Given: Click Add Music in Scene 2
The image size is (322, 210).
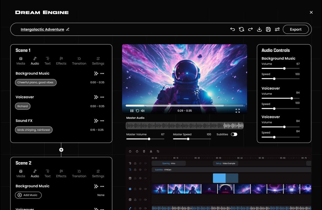Looking at the screenshot, I should click(x=28, y=195).
